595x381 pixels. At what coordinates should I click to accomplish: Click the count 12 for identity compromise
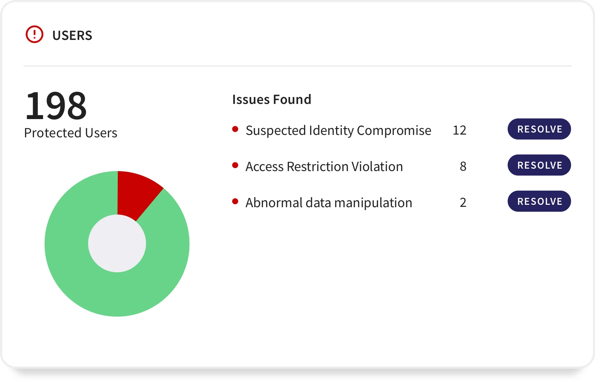[x=459, y=130]
